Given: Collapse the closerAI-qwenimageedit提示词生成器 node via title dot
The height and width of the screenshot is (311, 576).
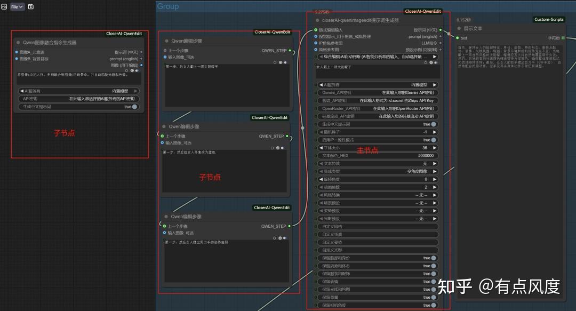Looking at the screenshot, I should pos(317,20).
